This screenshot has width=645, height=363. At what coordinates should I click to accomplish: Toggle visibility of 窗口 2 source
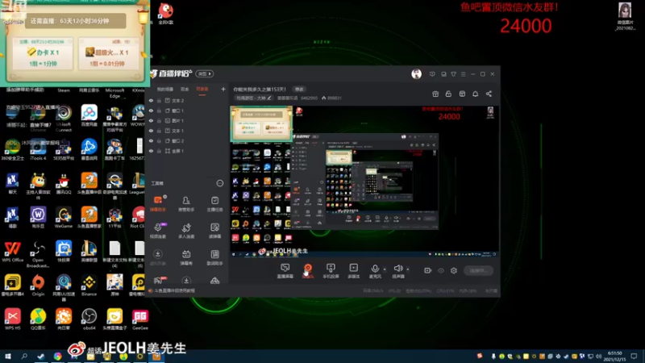[151, 140]
